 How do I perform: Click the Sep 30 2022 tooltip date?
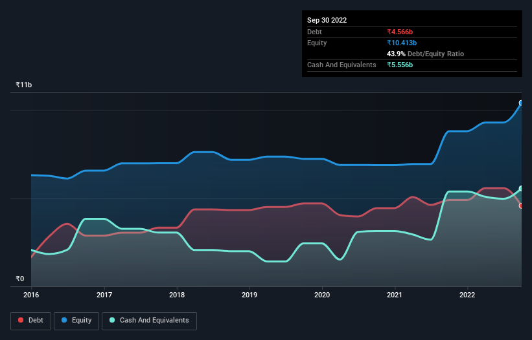pos(327,20)
